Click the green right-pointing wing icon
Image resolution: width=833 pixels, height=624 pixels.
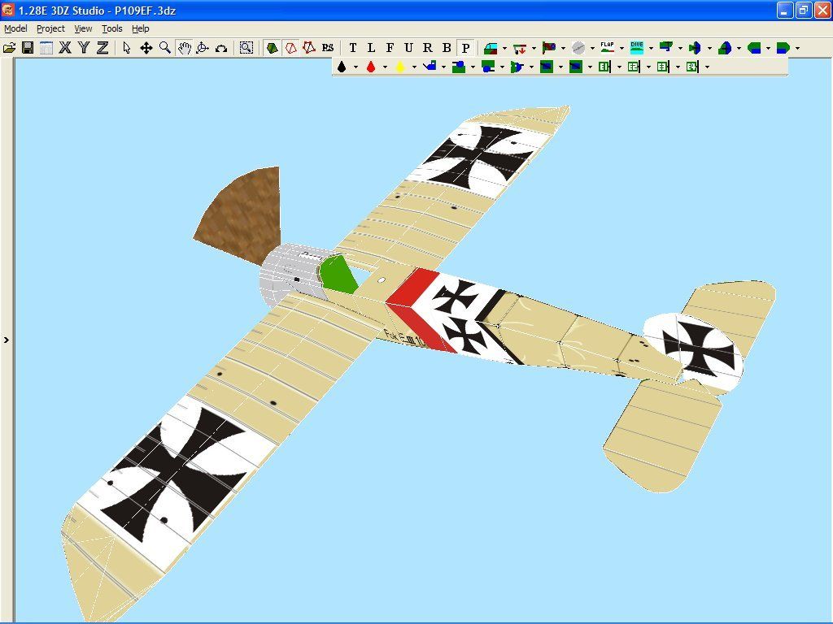783,48
